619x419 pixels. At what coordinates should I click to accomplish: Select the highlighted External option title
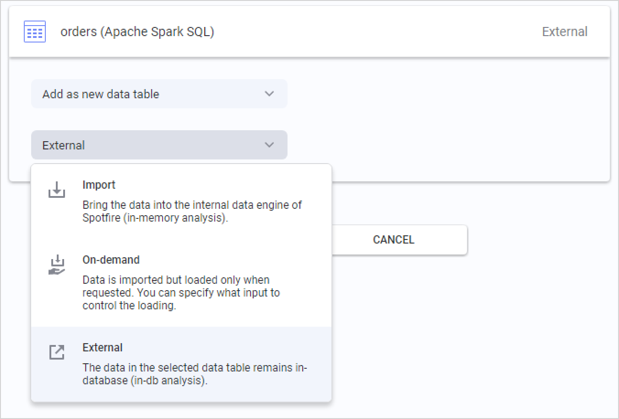pos(103,347)
